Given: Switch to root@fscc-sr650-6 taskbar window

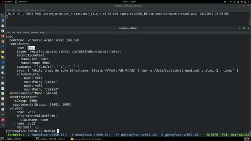Looking at the screenshot, I should [17, 139].
